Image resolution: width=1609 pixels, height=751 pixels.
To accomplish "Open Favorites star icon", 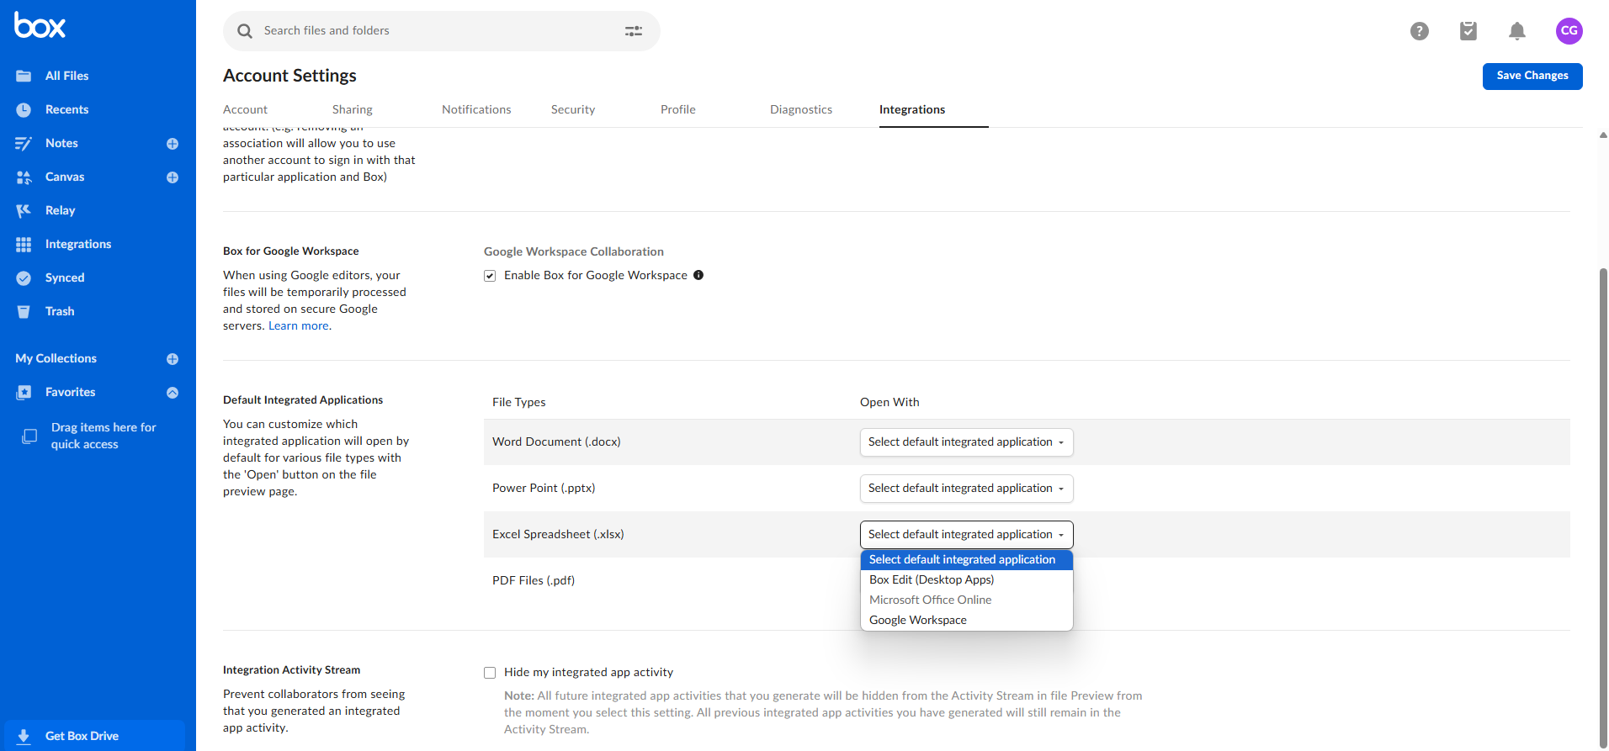I will tap(24, 392).
